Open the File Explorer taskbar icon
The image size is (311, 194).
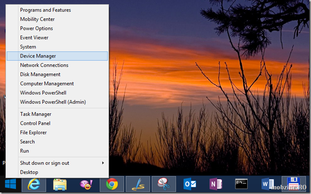pos(60,184)
